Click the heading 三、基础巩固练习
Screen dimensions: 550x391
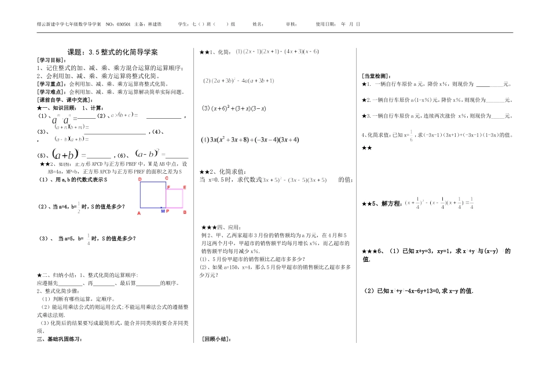click(x=60, y=339)
